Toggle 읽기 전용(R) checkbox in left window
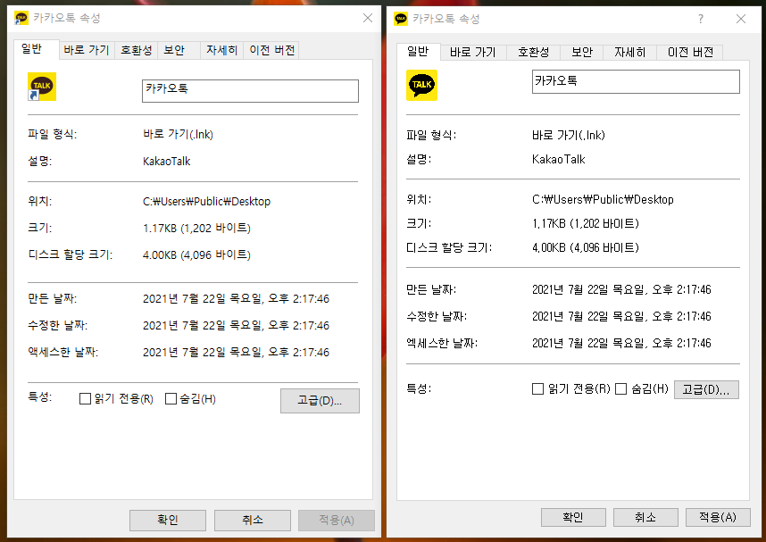Screen dimensions: 766x542 click(x=85, y=399)
